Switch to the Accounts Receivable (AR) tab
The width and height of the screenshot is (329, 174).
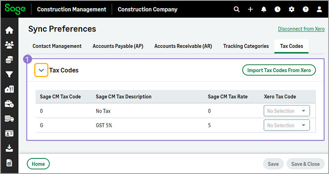[183, 46]
